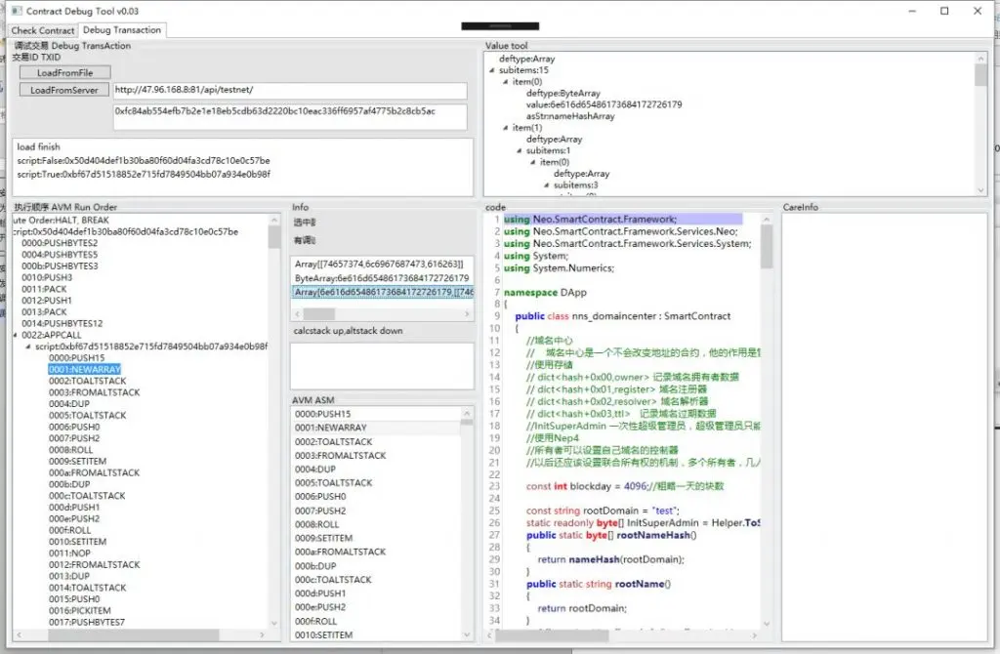Click the code panel vertical scrollbar thumb
The width and height of the screenshot is (1000, 654).
[767, 247]
